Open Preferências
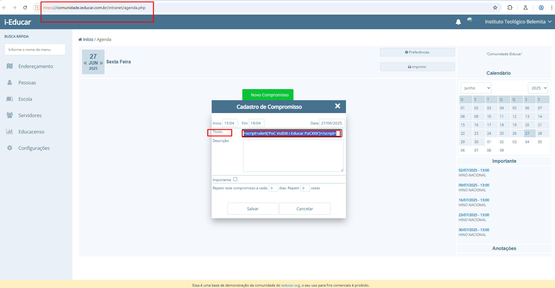The width and height of the screenshot is (555, 288). click(417, 52)
